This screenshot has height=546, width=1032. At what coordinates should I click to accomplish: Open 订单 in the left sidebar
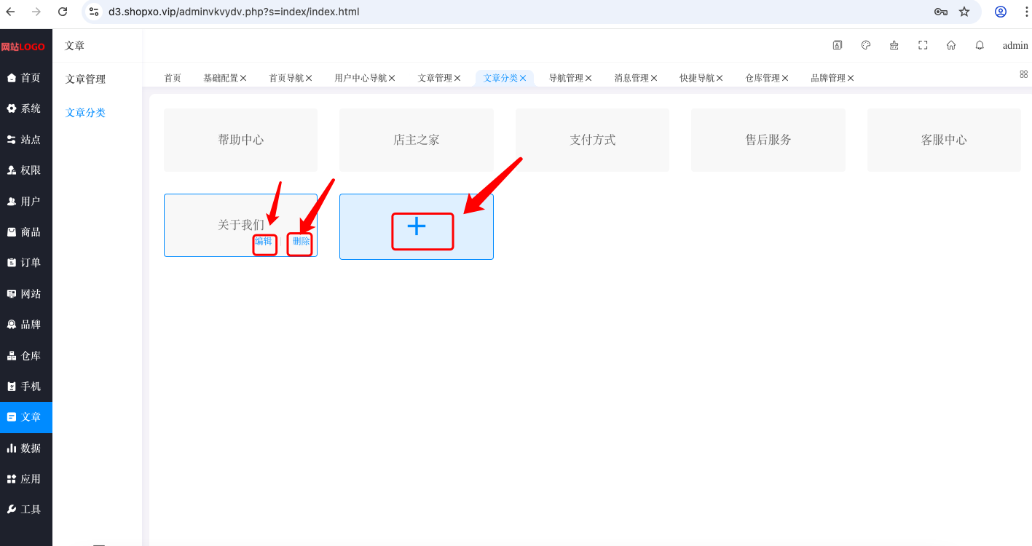26,262
